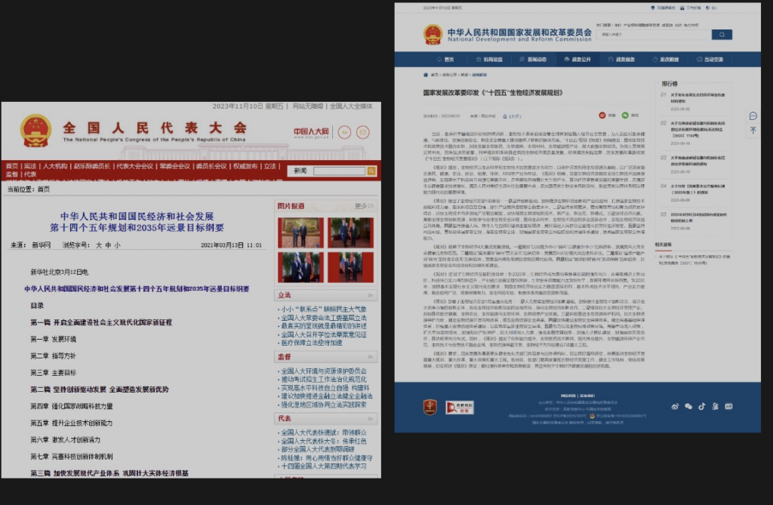Click the Weibo icon in NDRC footer
Screen dimensions: 773x505
click(x=676, y=406)
